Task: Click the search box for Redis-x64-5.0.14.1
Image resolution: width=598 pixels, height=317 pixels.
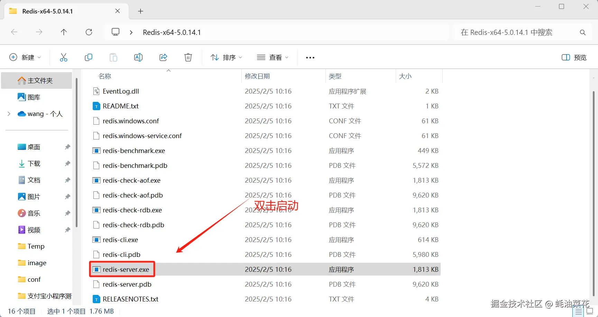Action: click(524, 32)
